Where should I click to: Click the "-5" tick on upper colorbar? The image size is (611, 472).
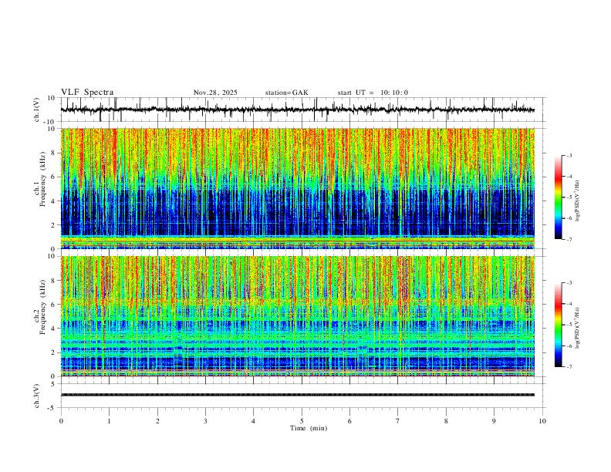[x=569, y=197]
